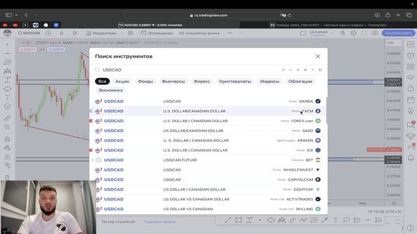The height and width of the screenshot is (234, 417).
Task: Select the trend line drawing tool
Action: [x=7, y=53]
